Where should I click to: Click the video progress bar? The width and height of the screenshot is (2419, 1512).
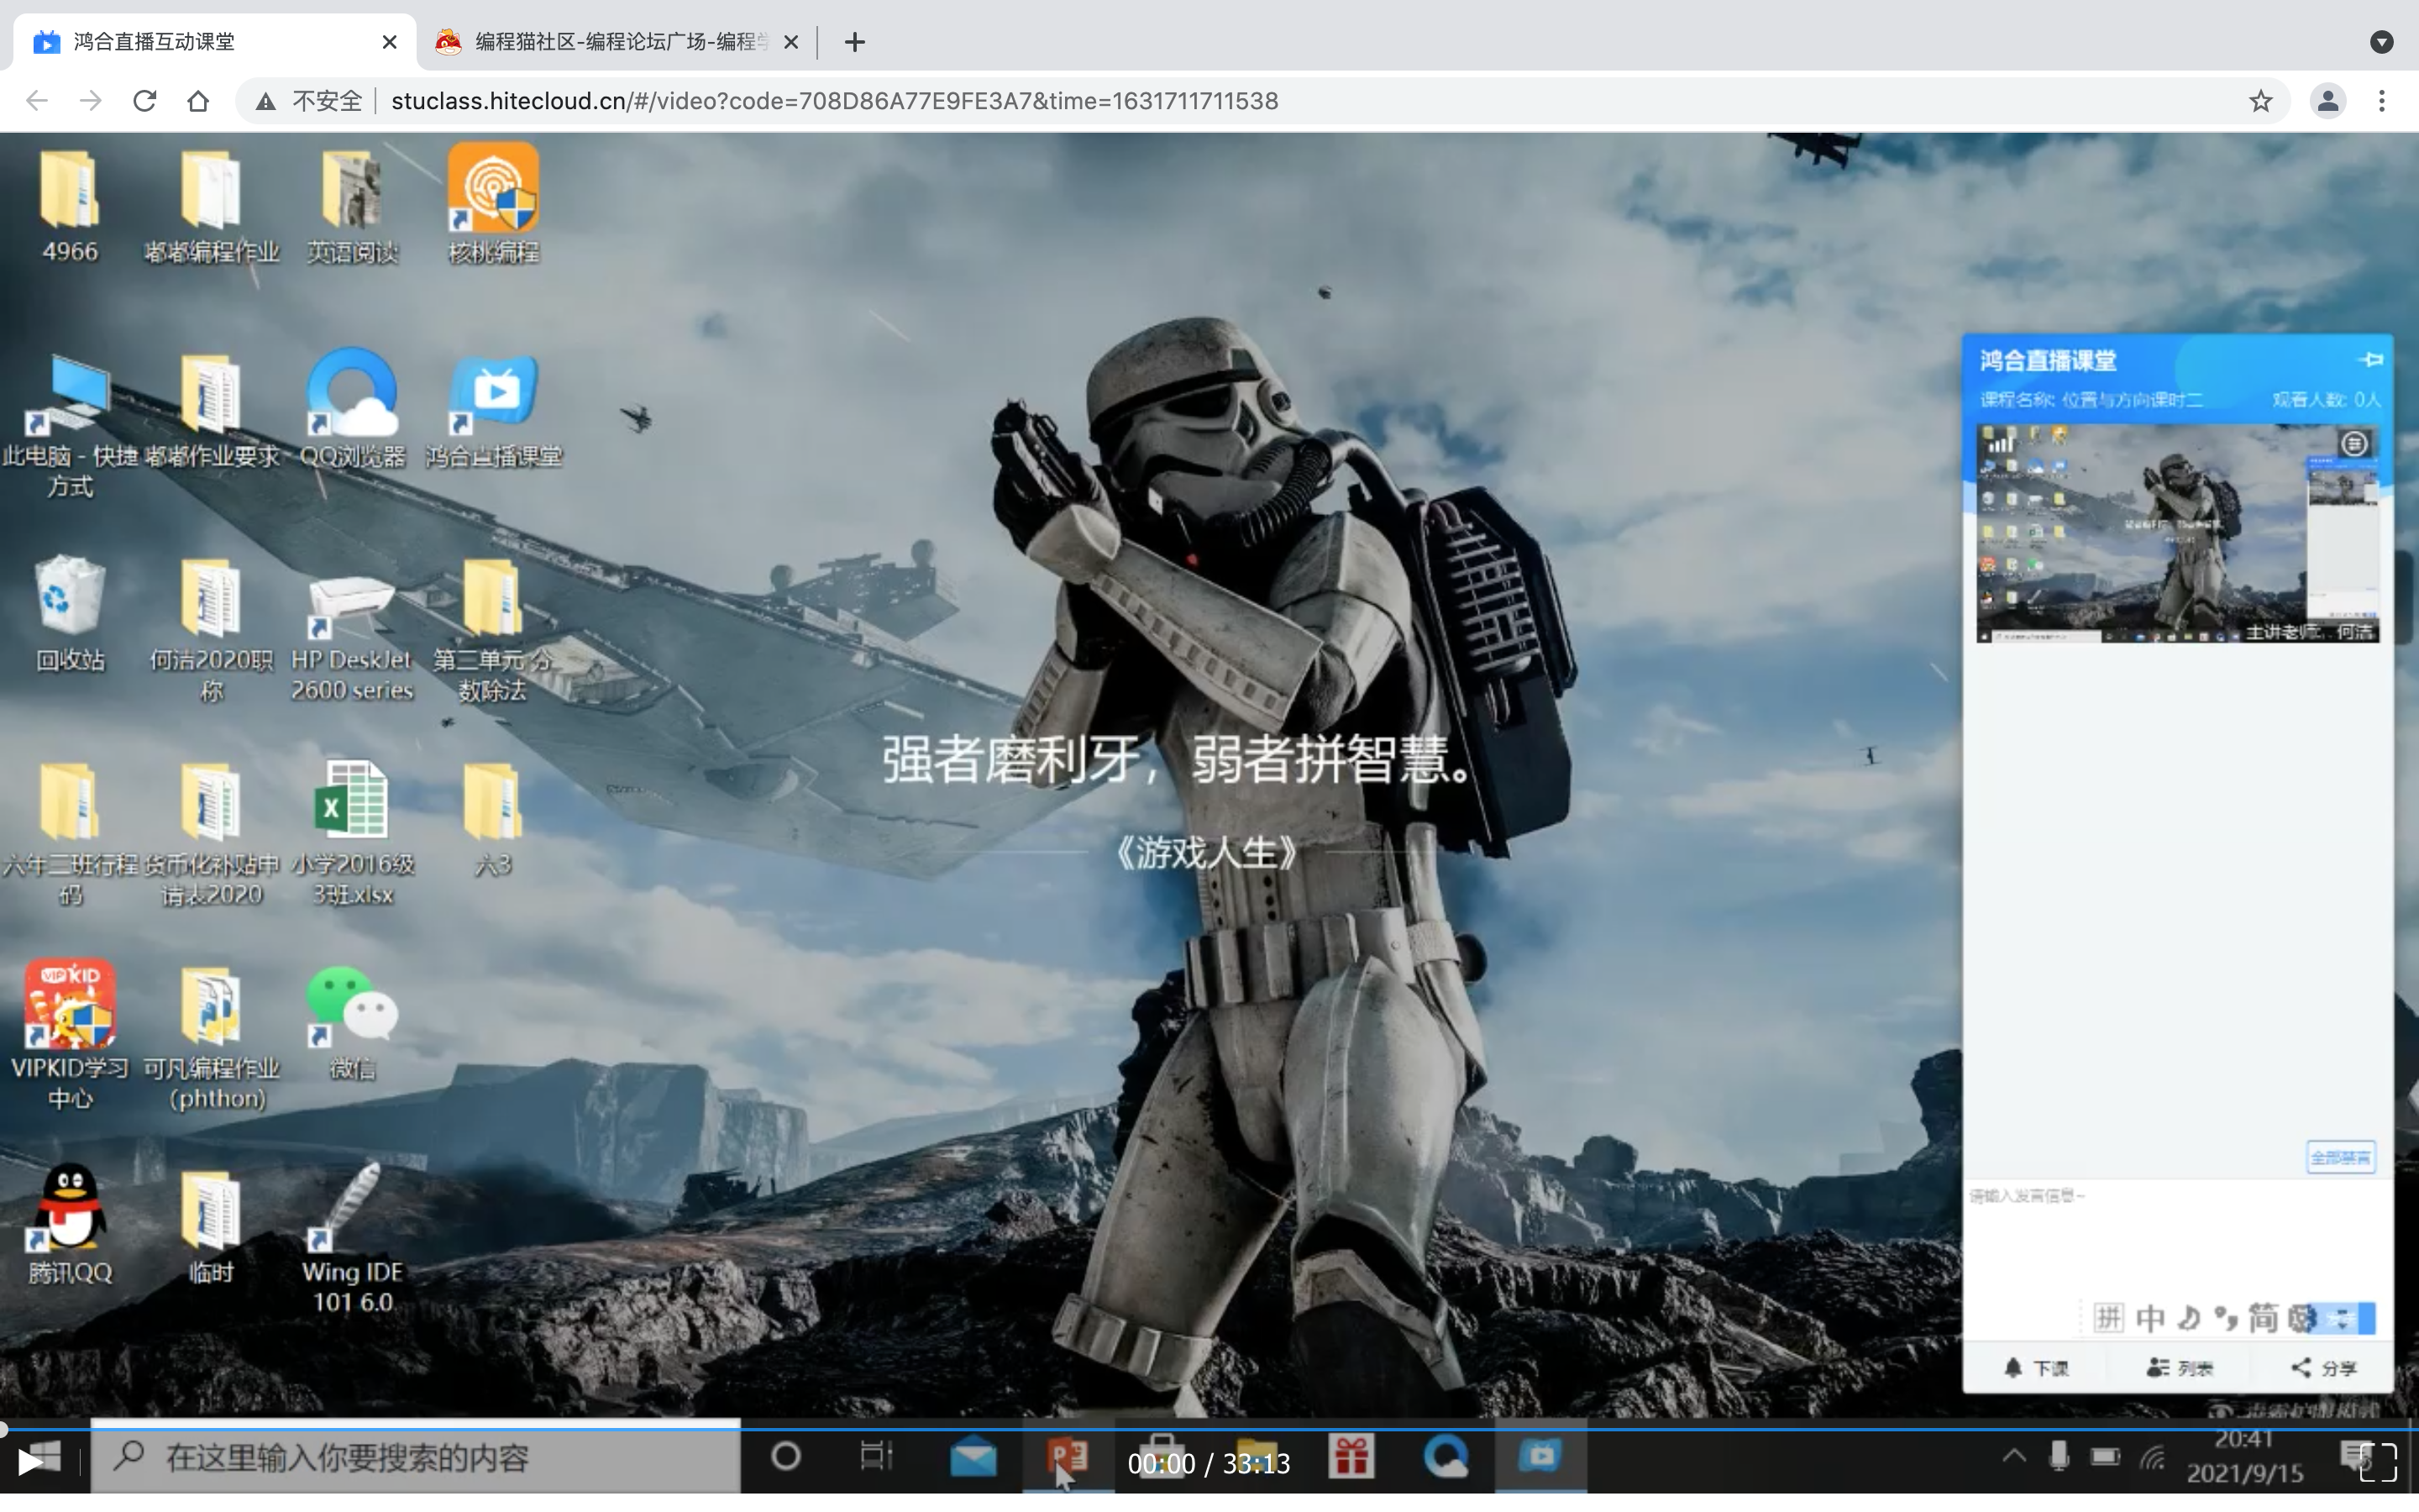(x=1209, y=1430)
